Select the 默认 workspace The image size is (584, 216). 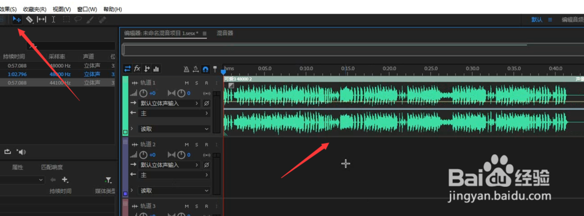click(x=537, y=20)
